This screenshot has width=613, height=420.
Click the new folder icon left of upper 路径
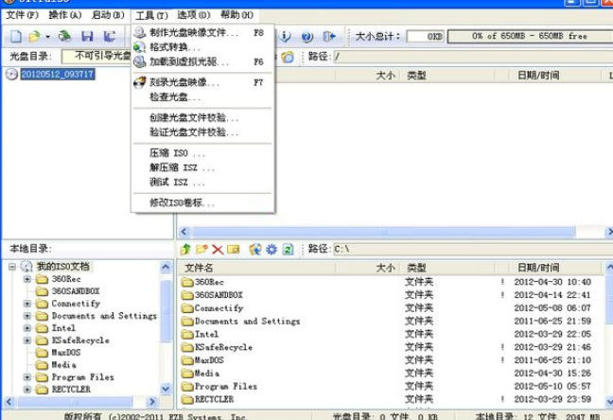(x=288, y=57)
